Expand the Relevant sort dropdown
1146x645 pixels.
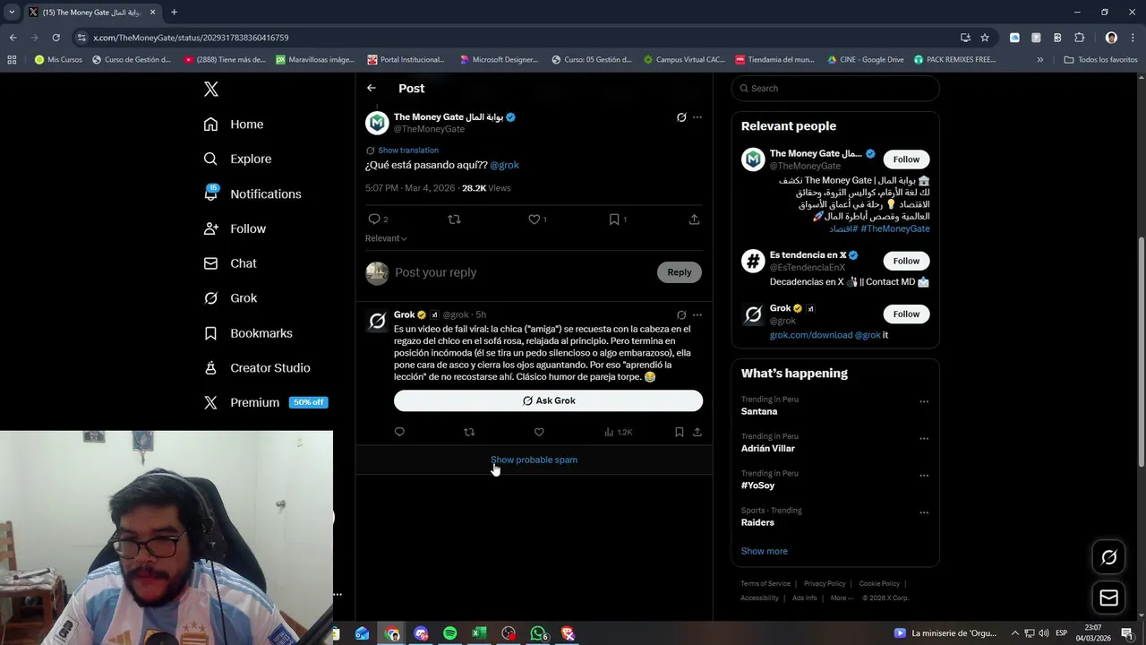(x=386, y=238)
